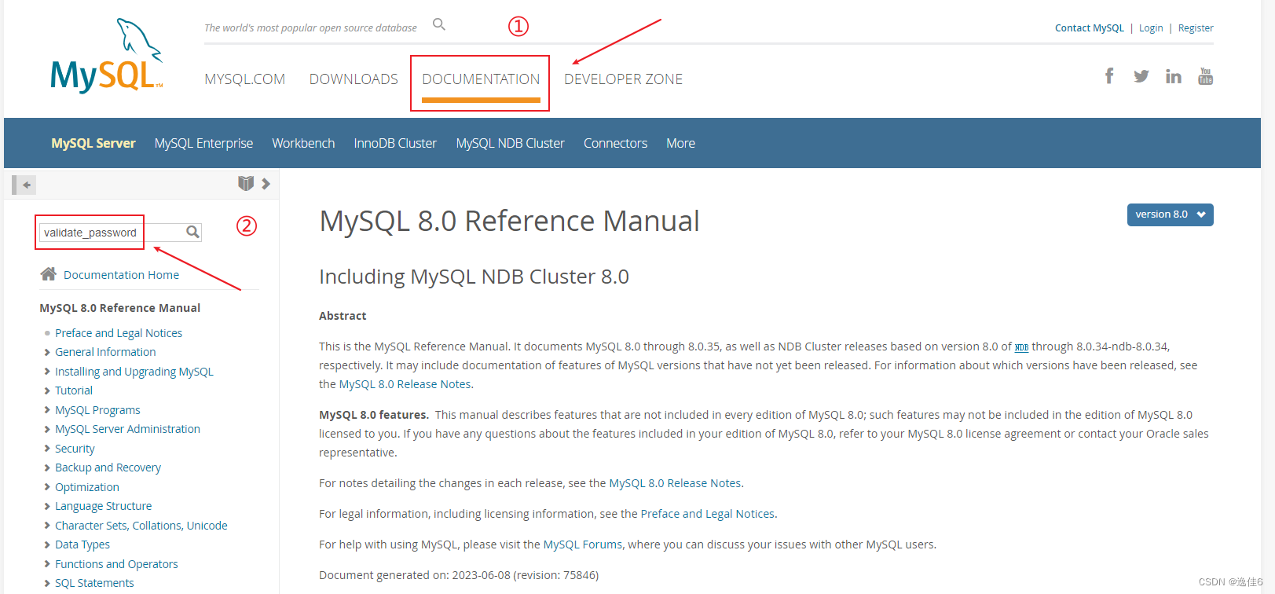This screenshot has width=1275, height=594.
Task: Open the SQL Statements entry
Action: (94, 583)
